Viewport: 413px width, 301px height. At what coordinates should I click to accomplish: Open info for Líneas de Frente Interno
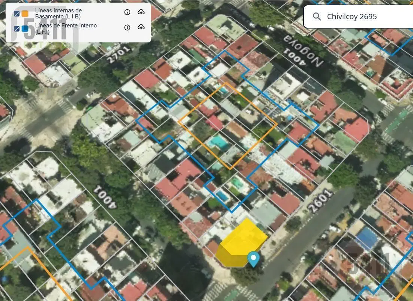click(127, 27)
